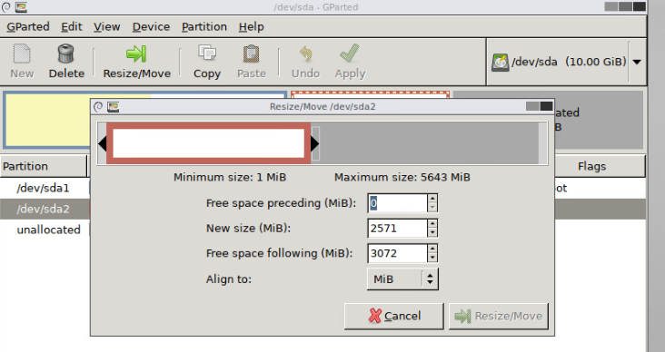Open the device selector dropdown arrow

coord(637,62)
